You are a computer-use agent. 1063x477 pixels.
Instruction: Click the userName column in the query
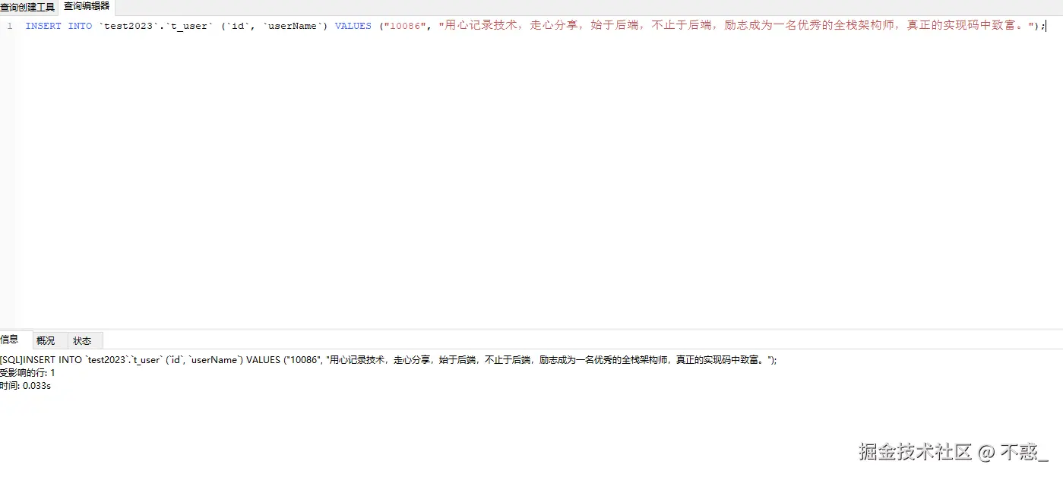[293, 25]
